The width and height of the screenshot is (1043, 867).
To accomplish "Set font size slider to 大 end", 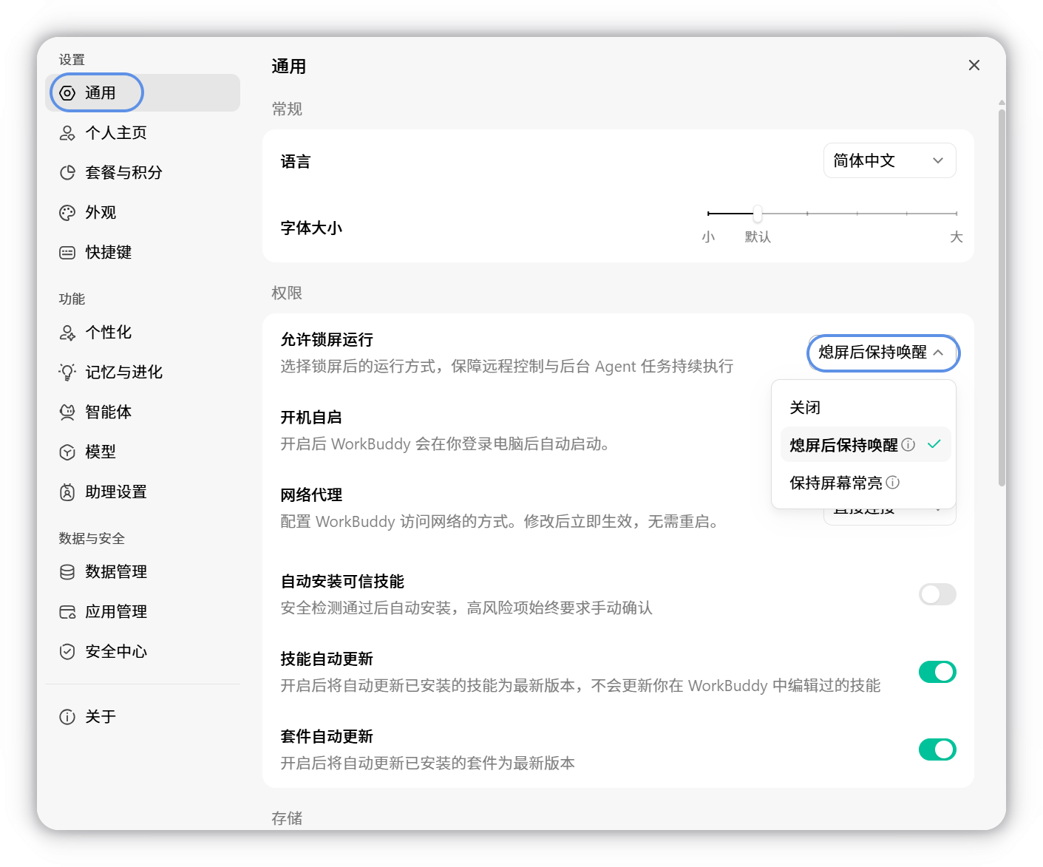I will click(x=957, y=214).
